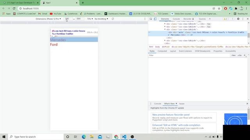Go back in browser history
This screenshot has height=140, width=250.
4,9
